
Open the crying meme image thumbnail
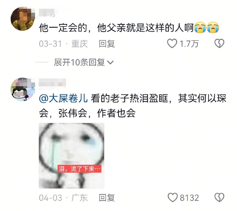click(71, 156)
